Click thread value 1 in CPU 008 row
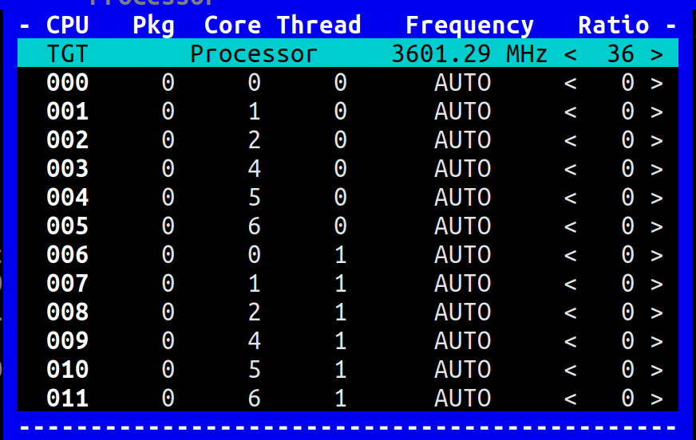This screenshot has width=696, height=440. click(341, 312)
